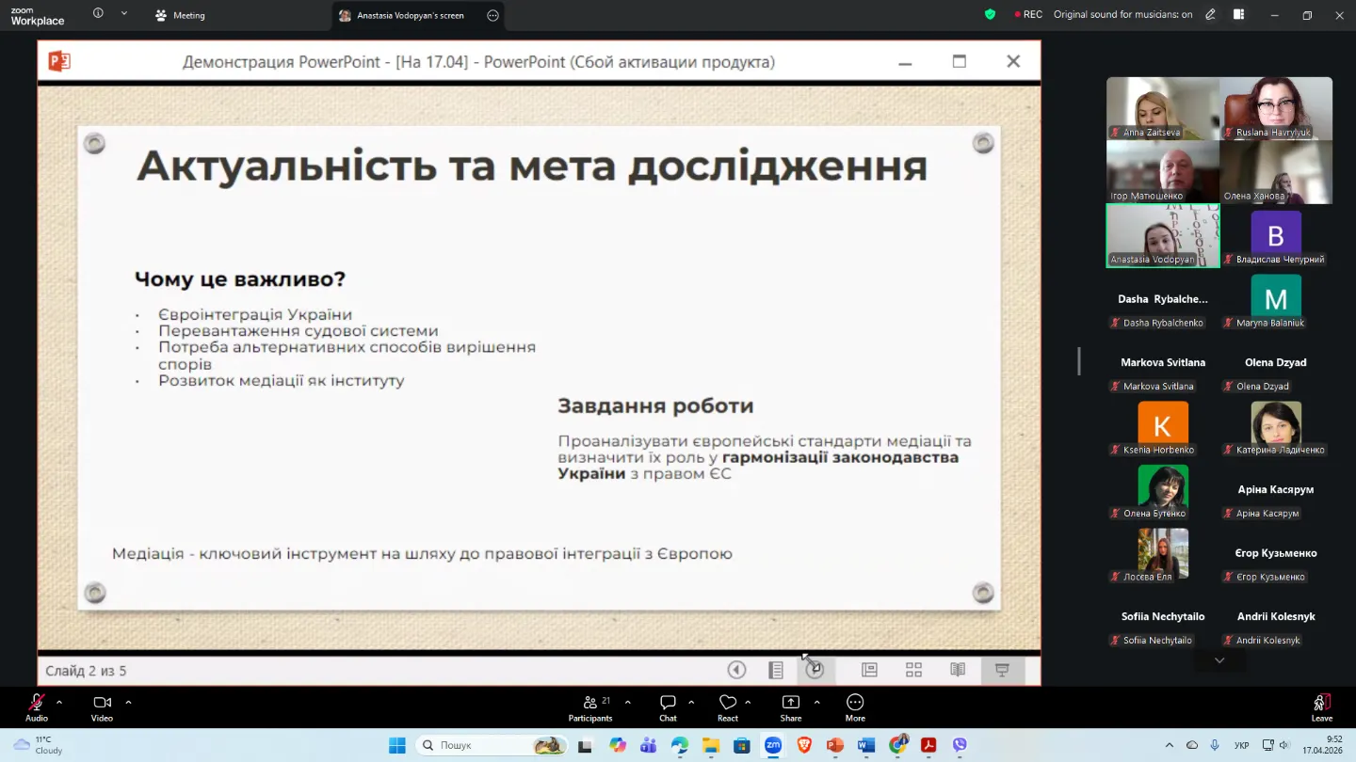Expand the share options arrow
This screenshot has height=762, width=1356.
(x=816, y=702)
